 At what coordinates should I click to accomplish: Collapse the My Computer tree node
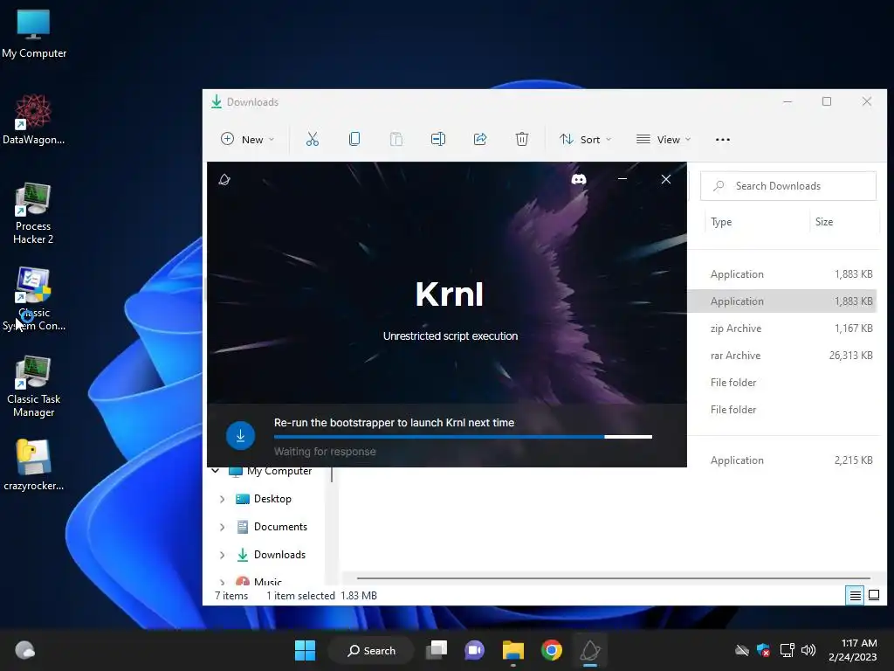click(x=216, y=471)
